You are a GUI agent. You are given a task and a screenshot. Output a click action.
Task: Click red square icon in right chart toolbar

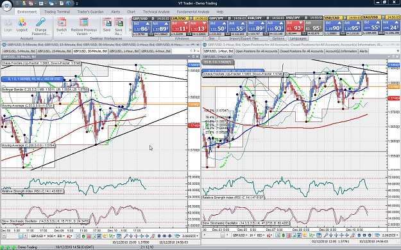289,236
